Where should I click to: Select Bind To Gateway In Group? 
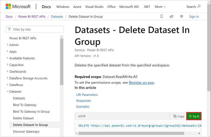[31, 112]
